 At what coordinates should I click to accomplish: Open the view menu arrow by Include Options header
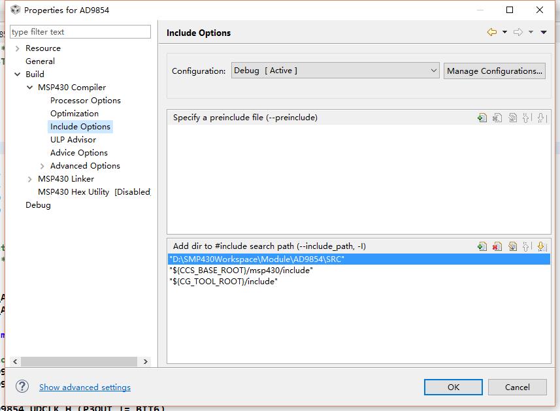pyautogui.click(x=544, y=32)
